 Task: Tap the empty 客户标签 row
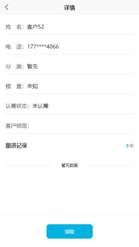(70, 126)
